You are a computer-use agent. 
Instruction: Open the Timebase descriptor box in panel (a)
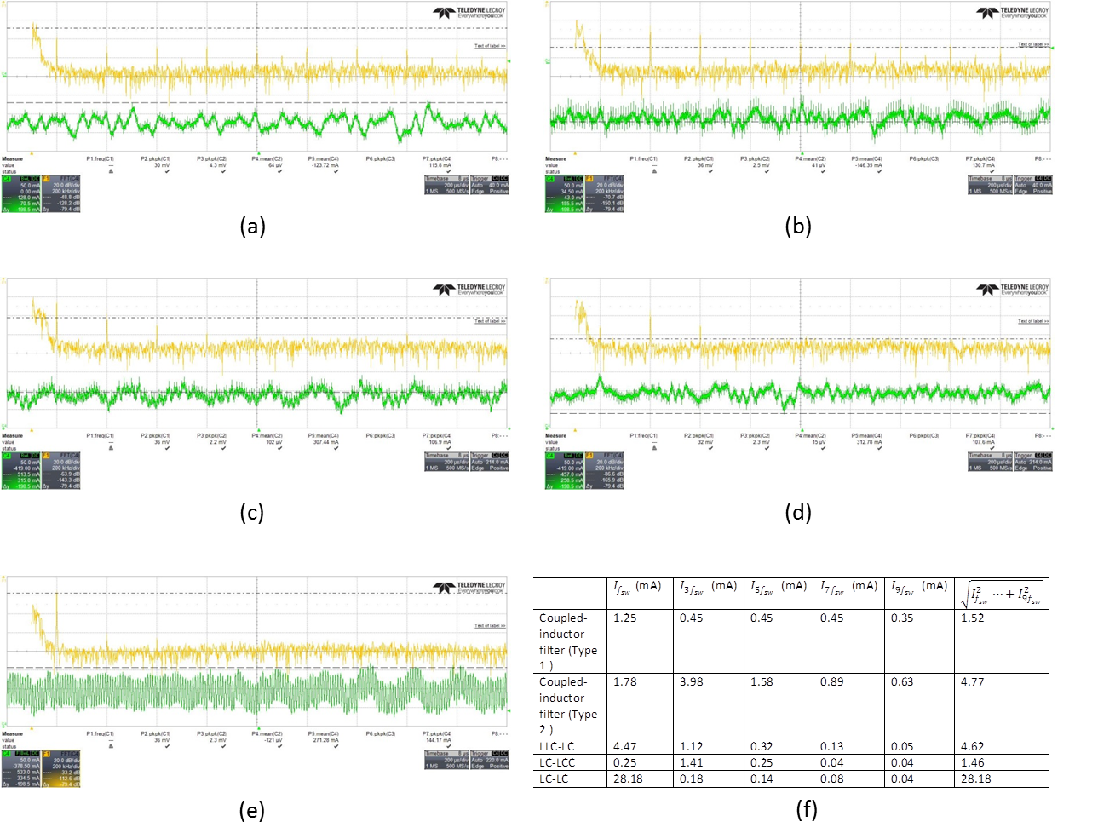(446, 185)
